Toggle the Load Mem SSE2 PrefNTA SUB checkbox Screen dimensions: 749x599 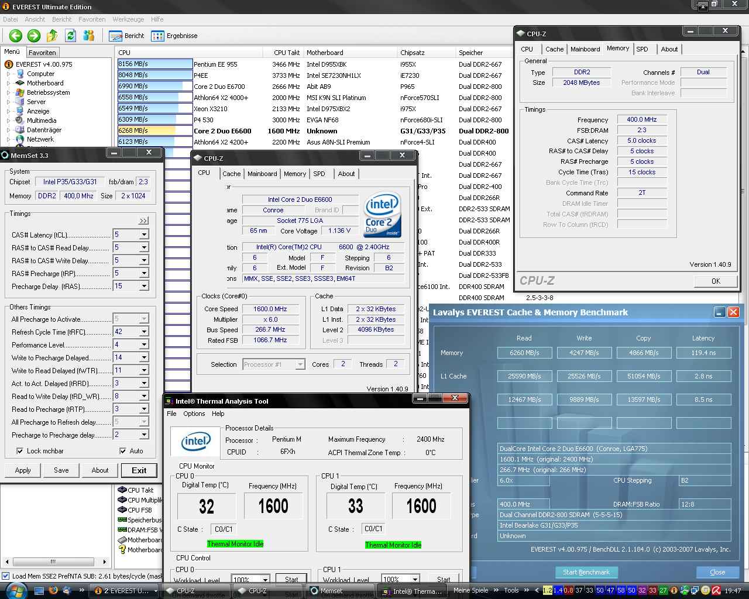pos(6,576)
